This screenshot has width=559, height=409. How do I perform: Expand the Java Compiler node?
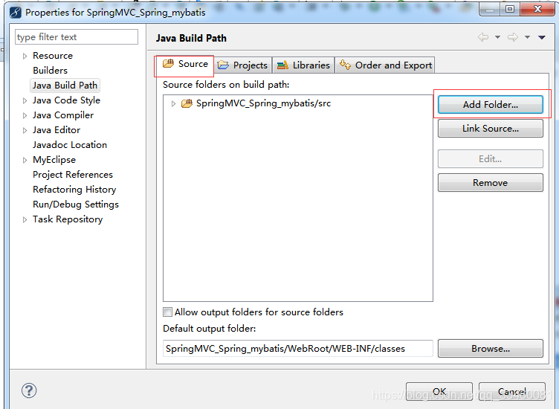(x=25, y=115)
